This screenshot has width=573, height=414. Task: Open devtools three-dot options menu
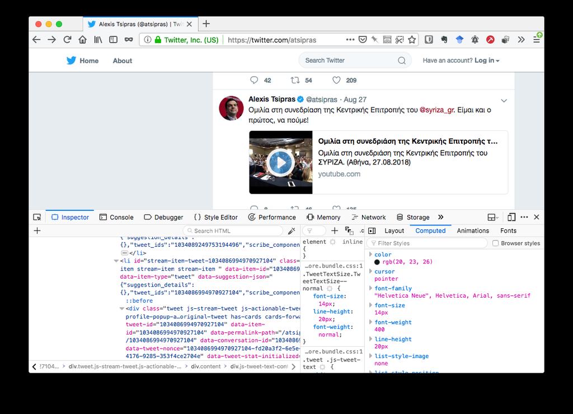(524, 217)
